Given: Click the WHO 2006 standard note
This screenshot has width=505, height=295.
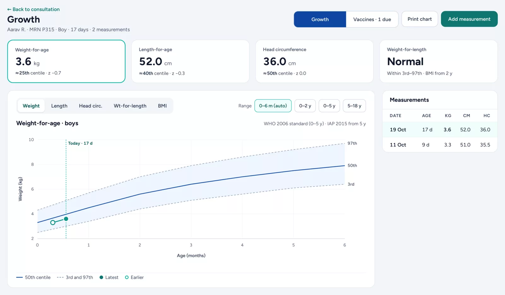Looking at the screenshot, I should click(x=315, y=123).
